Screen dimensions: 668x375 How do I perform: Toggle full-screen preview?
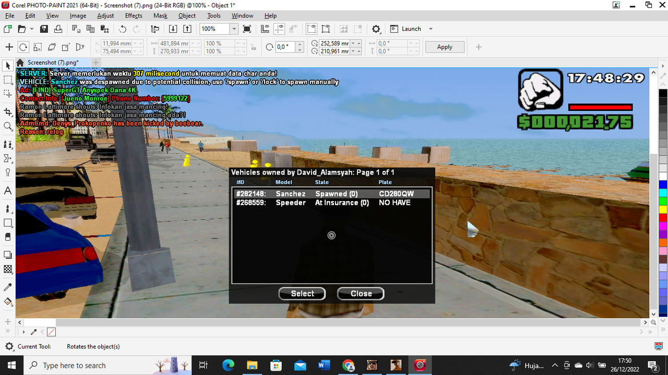247,29
